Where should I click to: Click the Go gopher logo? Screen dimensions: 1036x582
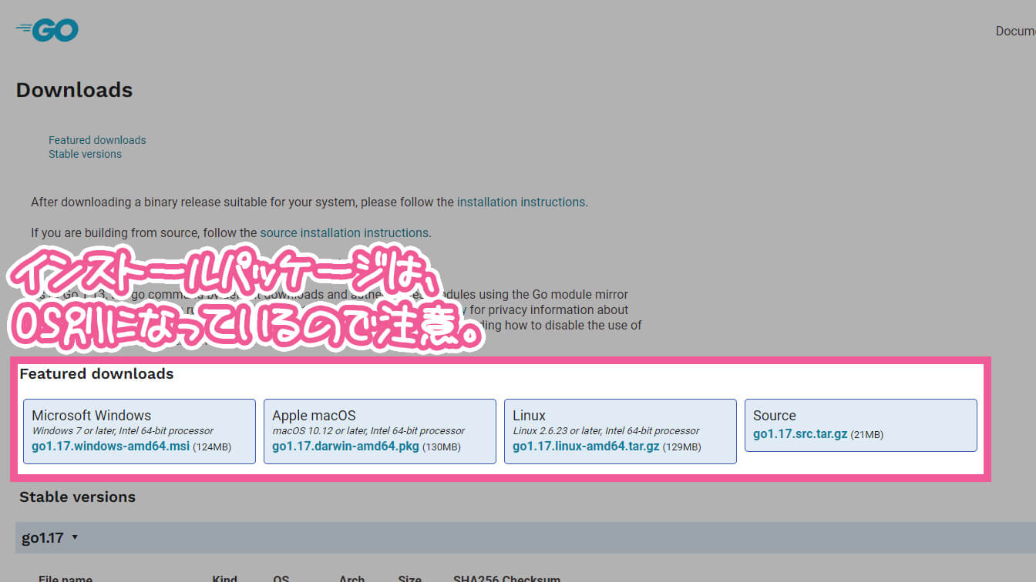tap(47, 30)
